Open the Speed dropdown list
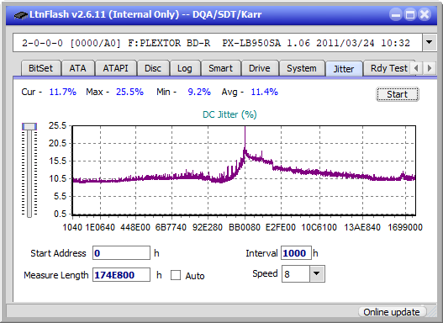Image resolution: width=443 pixels, height=323 pixels. [x=317, y=274]
